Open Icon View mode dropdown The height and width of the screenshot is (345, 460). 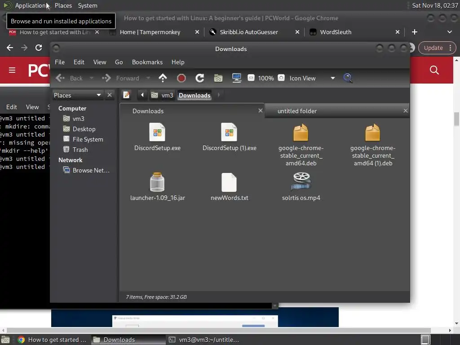(x=312, y=78)
